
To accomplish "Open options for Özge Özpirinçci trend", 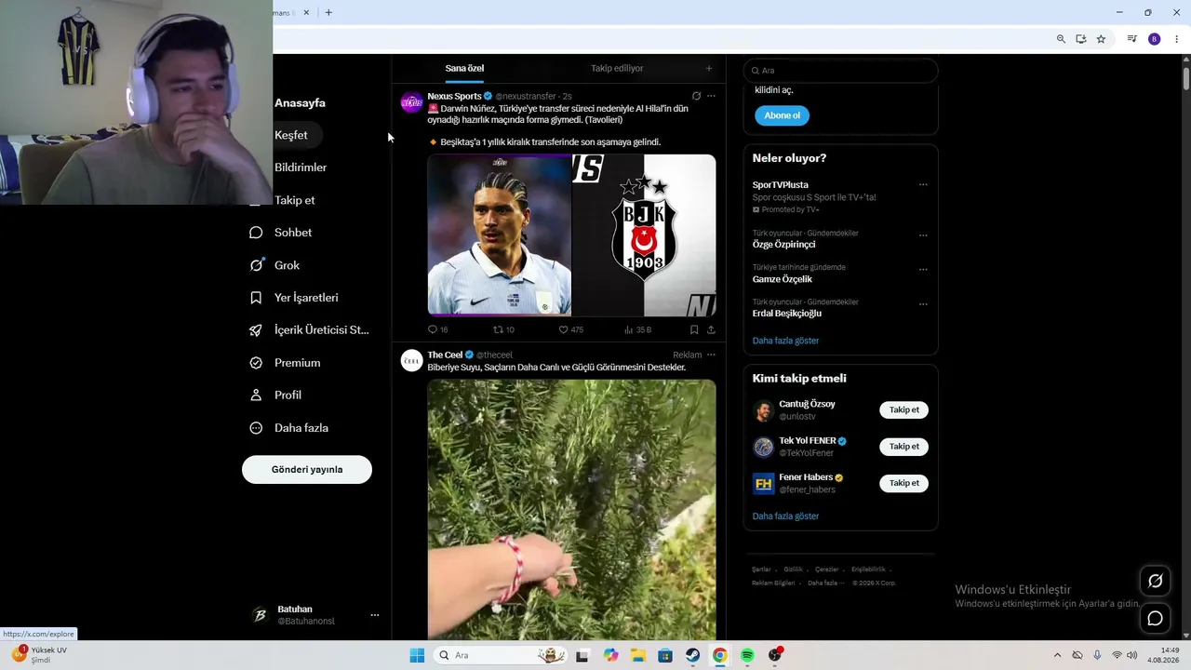I will point(923,235).
